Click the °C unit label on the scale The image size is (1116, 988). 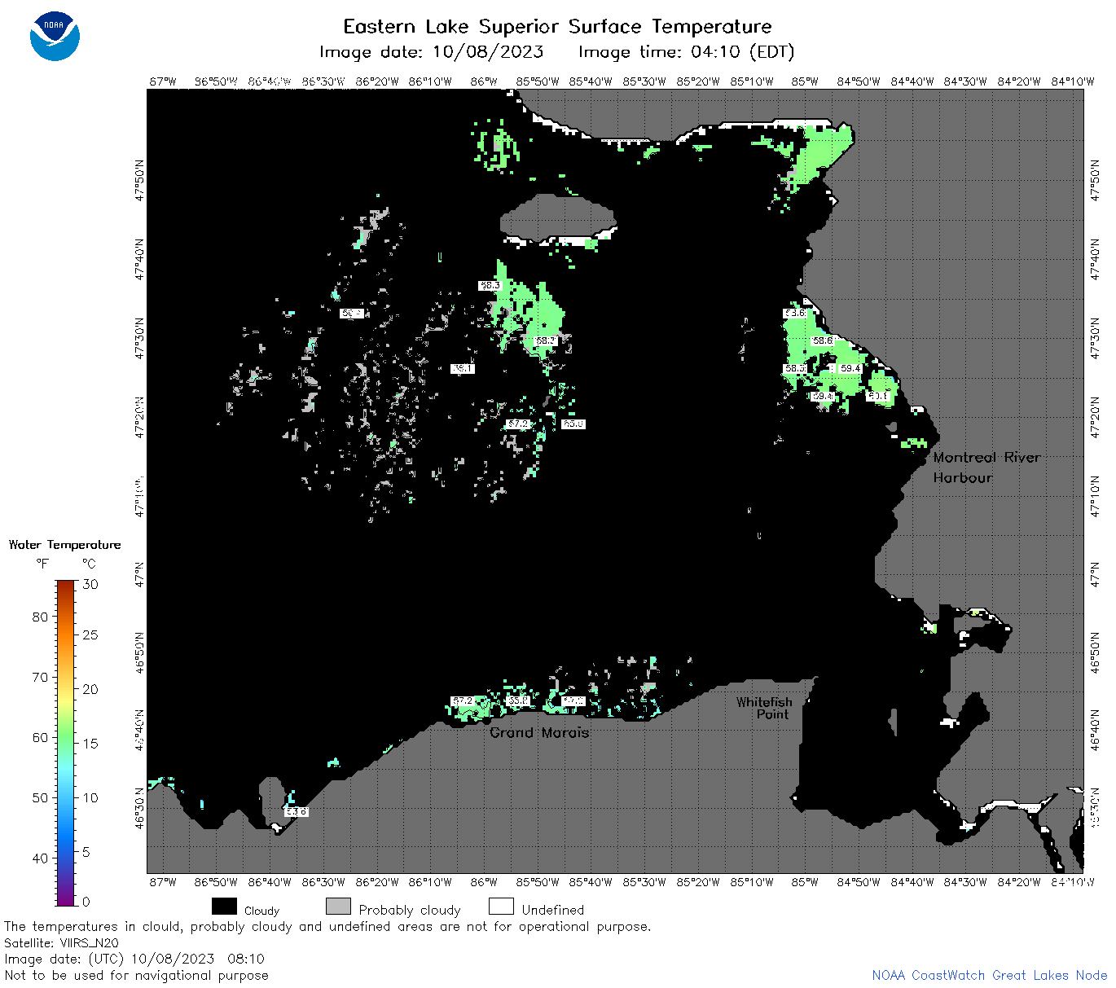(89, 564)
